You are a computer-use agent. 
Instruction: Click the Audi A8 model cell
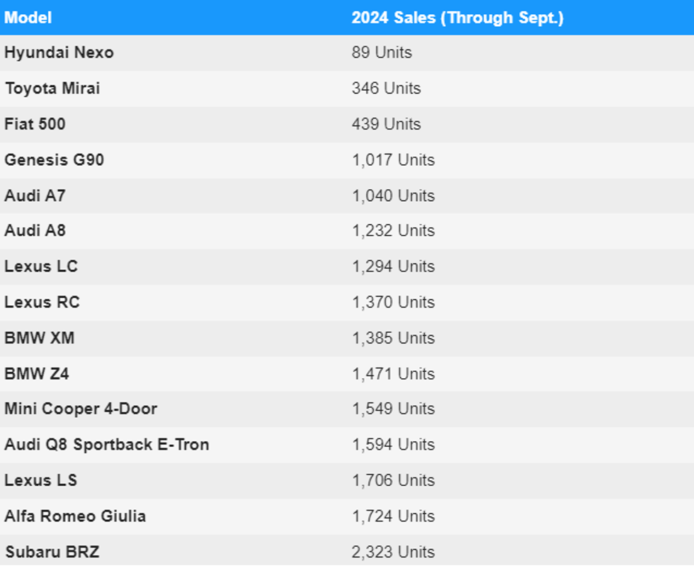coord(35,231)
